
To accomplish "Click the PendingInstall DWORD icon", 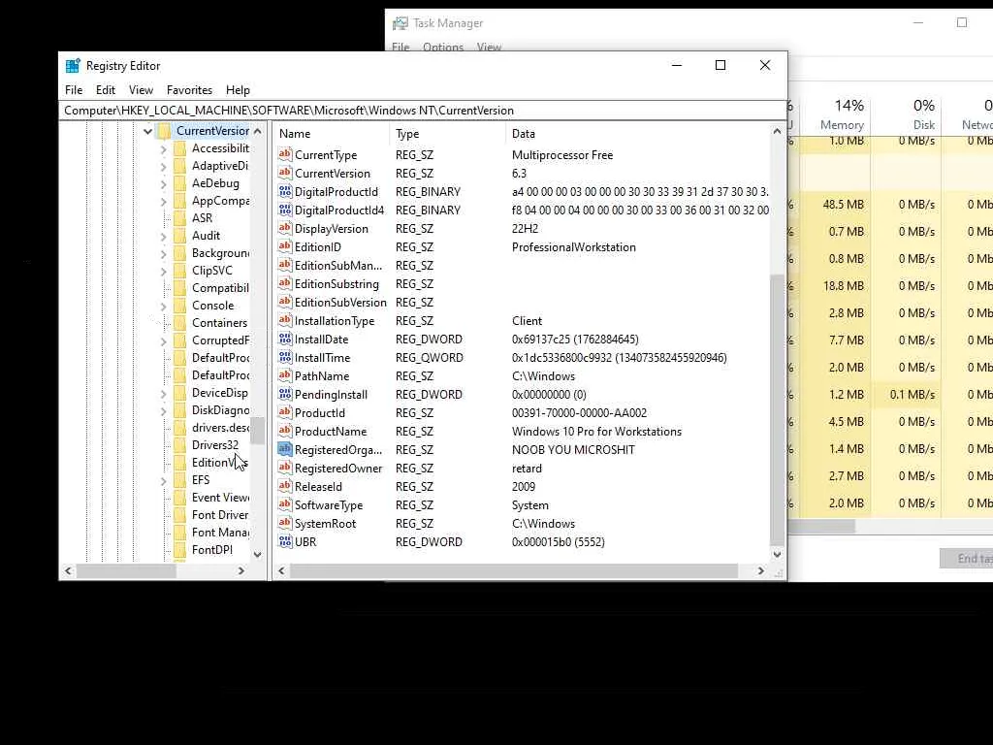I will (x=285, y=394).
